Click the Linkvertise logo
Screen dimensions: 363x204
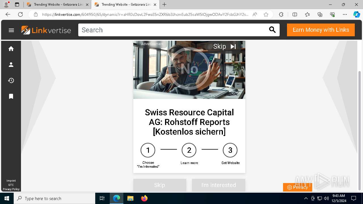point(46,30)
